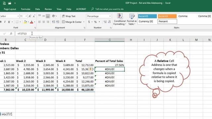Open the Page Layout ribbon tab
The width and height of the screenshot is (212, 119).
[10, 9]
